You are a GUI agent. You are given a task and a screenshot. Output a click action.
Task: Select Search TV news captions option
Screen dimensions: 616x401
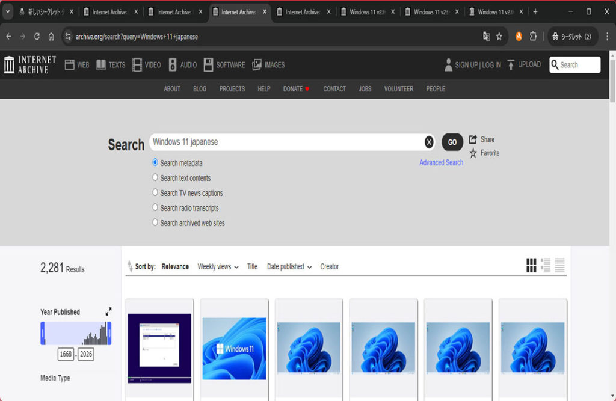pos(155,192)
